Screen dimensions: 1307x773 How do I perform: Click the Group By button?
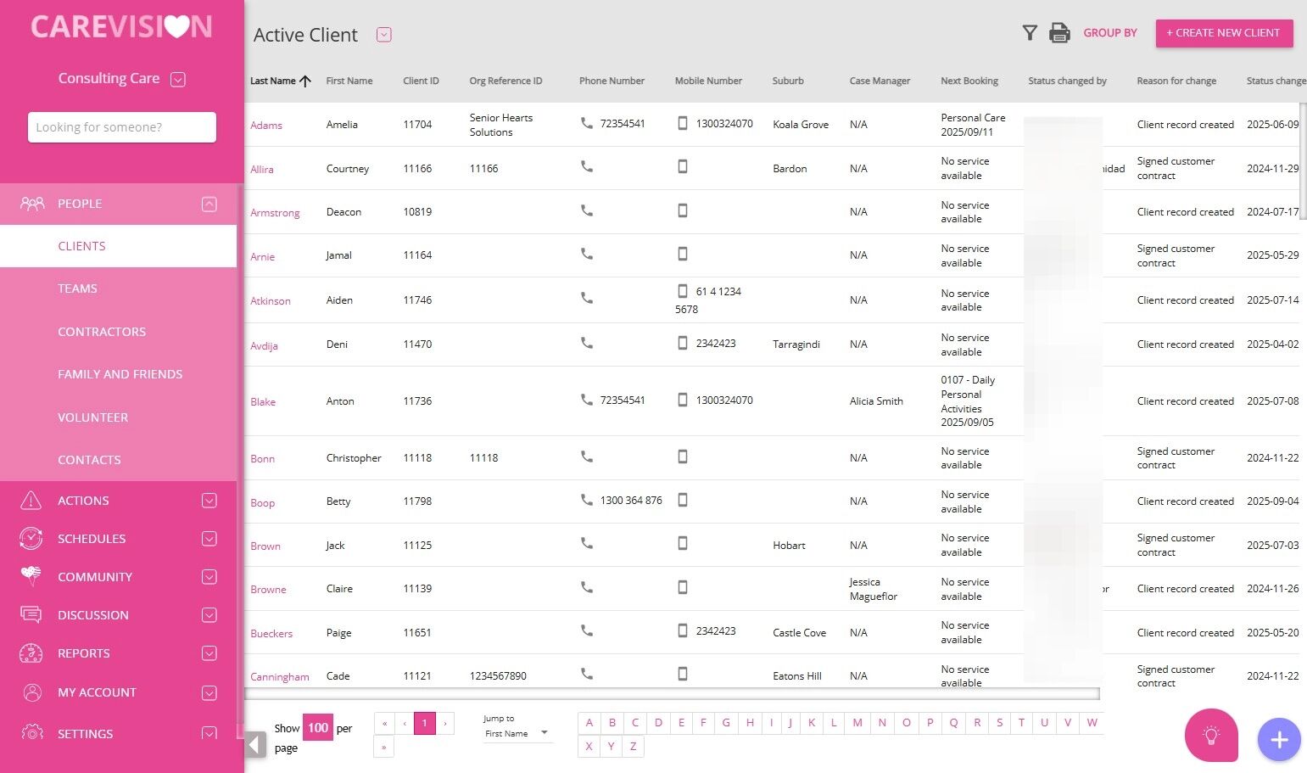point(1110,33)
